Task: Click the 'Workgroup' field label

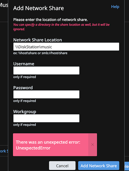Action: tap(25, 111)
